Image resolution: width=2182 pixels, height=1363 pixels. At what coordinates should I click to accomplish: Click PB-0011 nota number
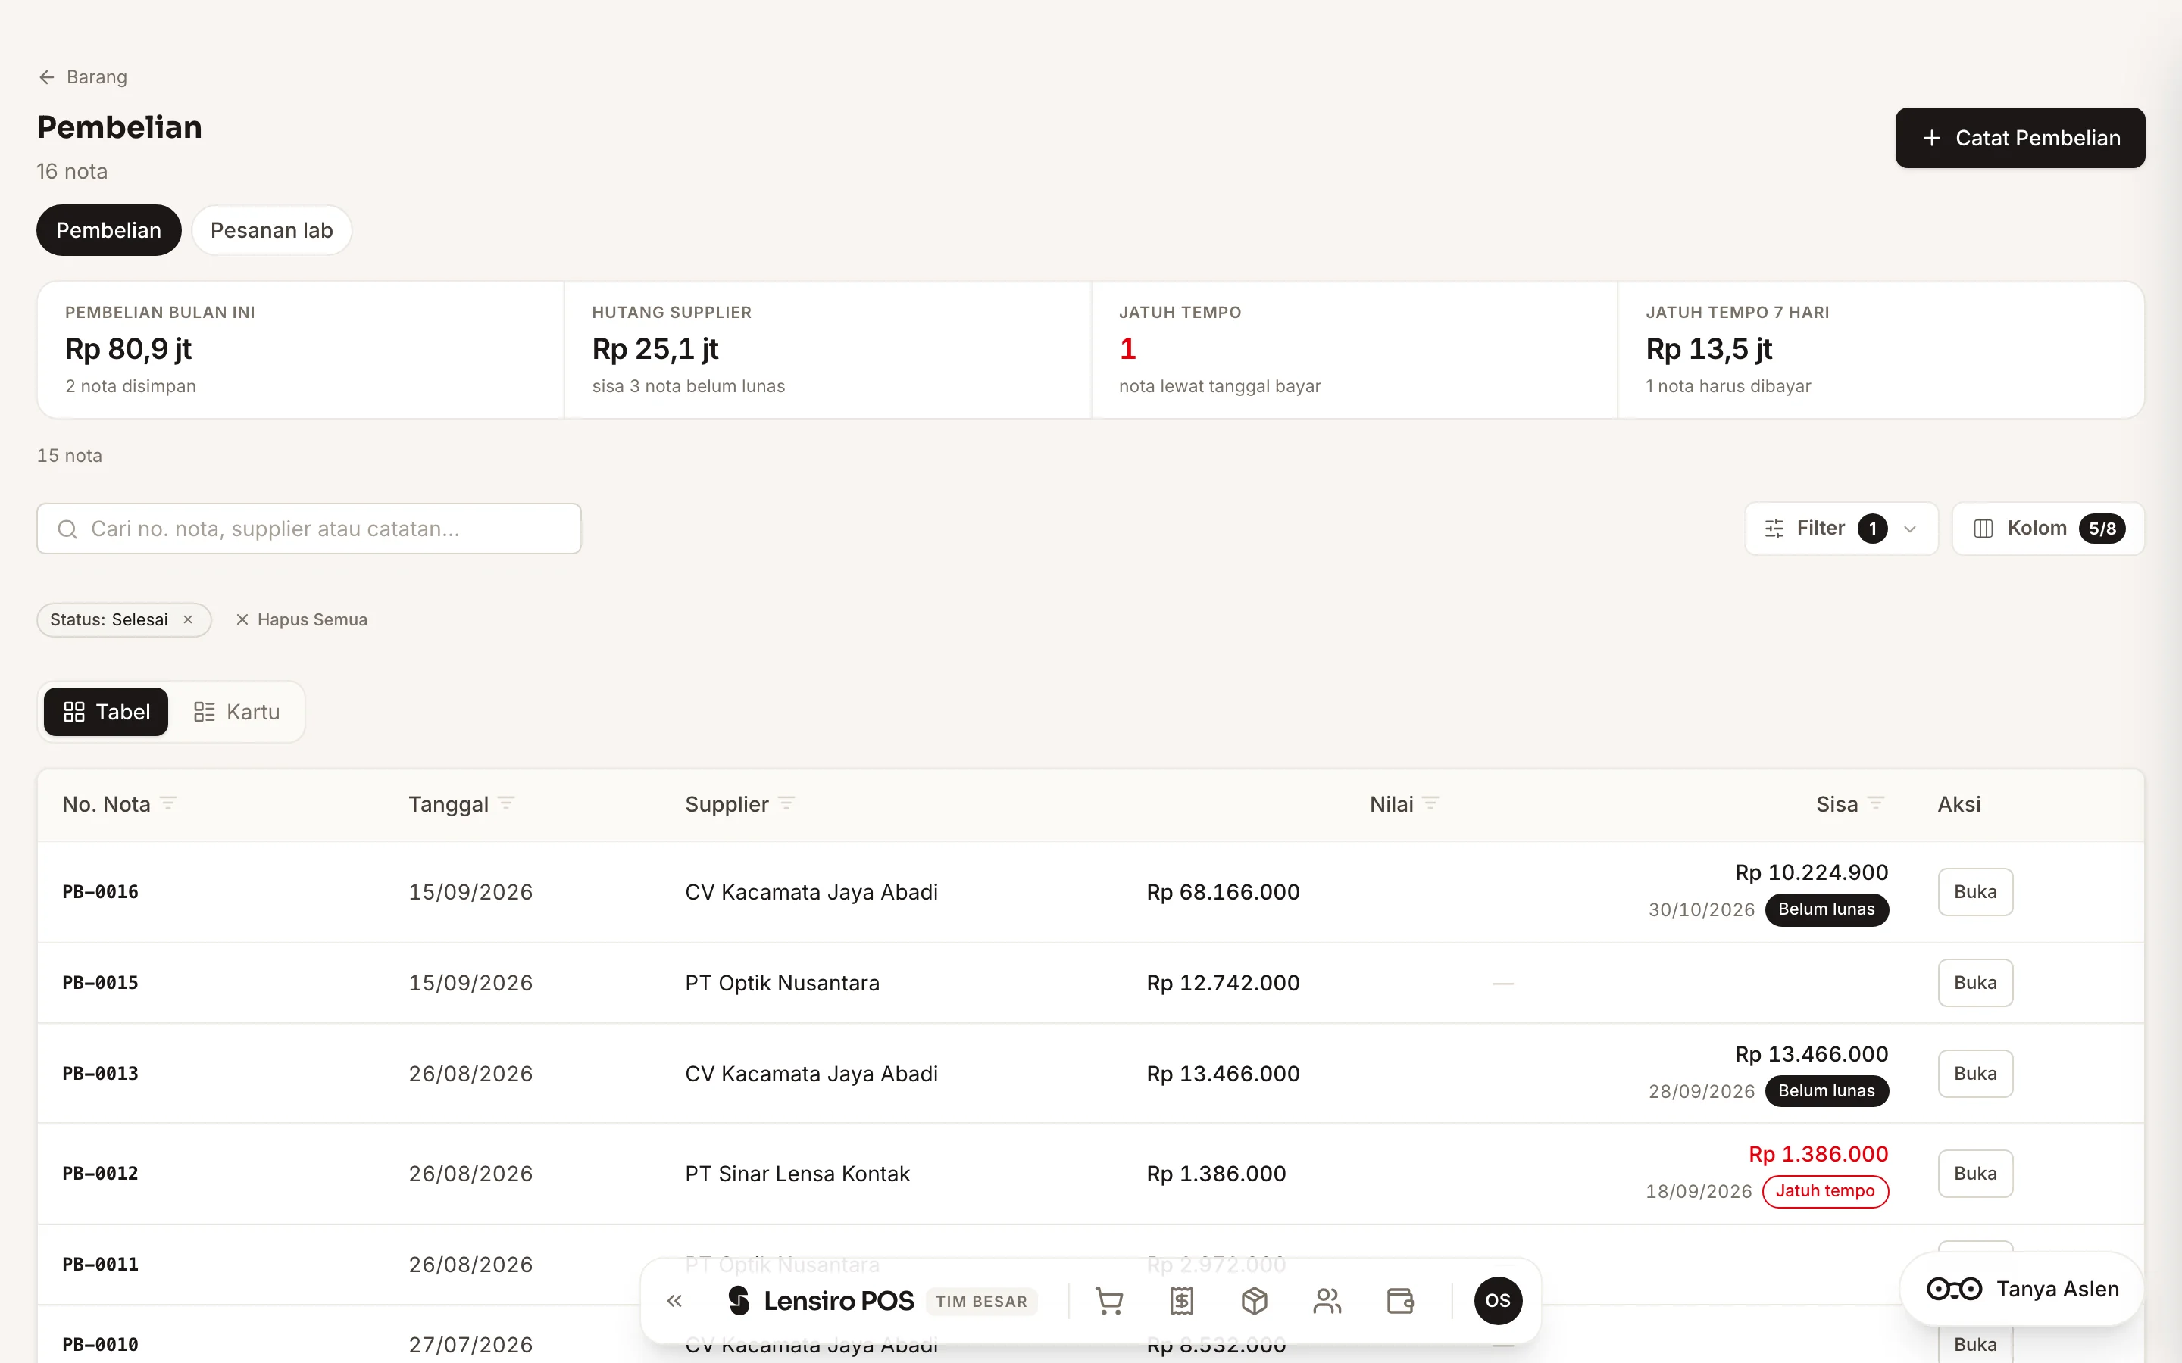click(100, 1264)
